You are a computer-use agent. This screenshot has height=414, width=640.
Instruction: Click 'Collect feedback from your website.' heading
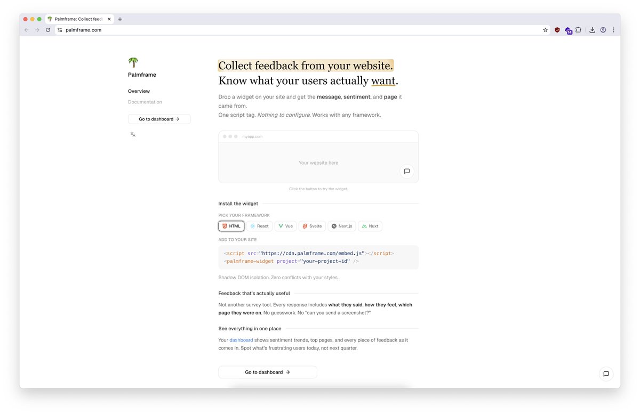[306, 66]
